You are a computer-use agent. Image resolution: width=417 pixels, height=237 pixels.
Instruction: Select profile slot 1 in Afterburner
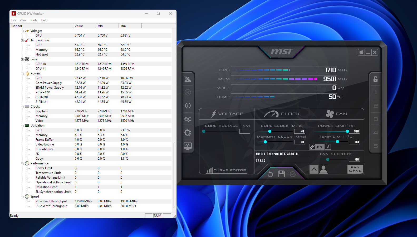(376, 92)
